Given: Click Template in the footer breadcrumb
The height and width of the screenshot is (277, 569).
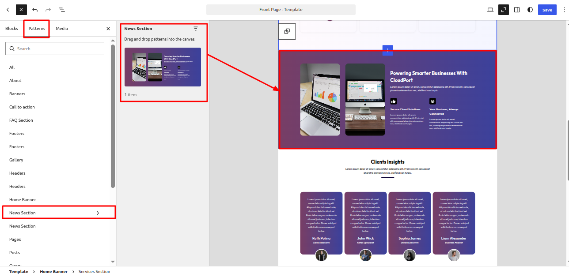Looking at the screenshot, I should click(x=19, y=272).
